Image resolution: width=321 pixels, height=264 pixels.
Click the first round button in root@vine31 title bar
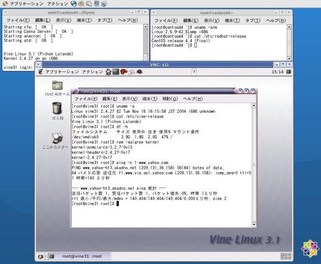point(240,90)
